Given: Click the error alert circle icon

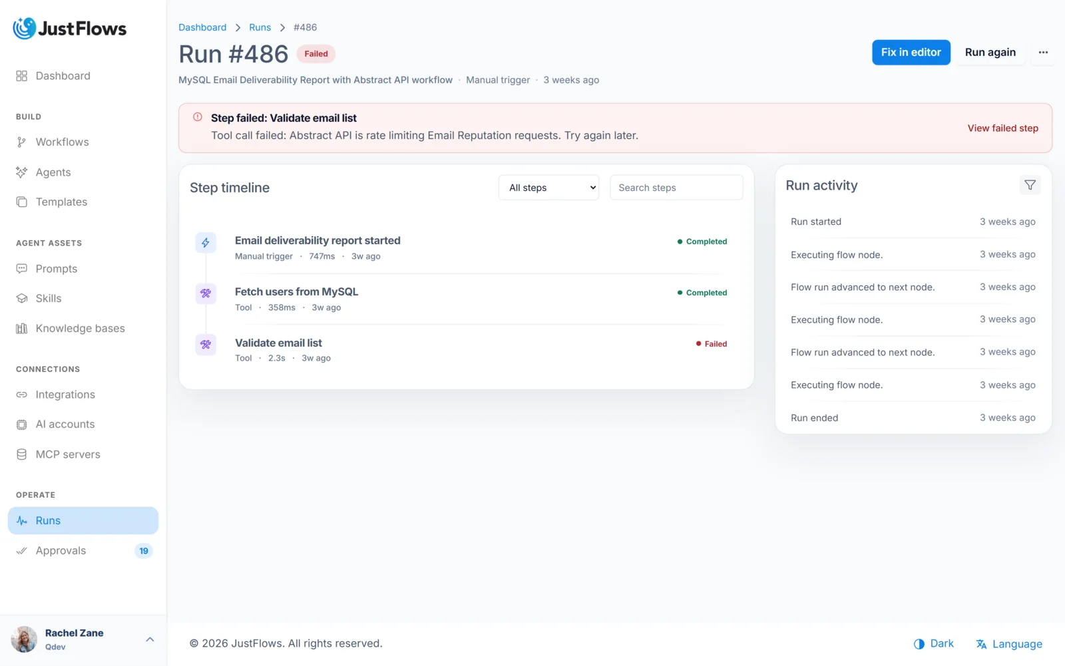Looking at the screenshot, I should click(x=198, y=117).
